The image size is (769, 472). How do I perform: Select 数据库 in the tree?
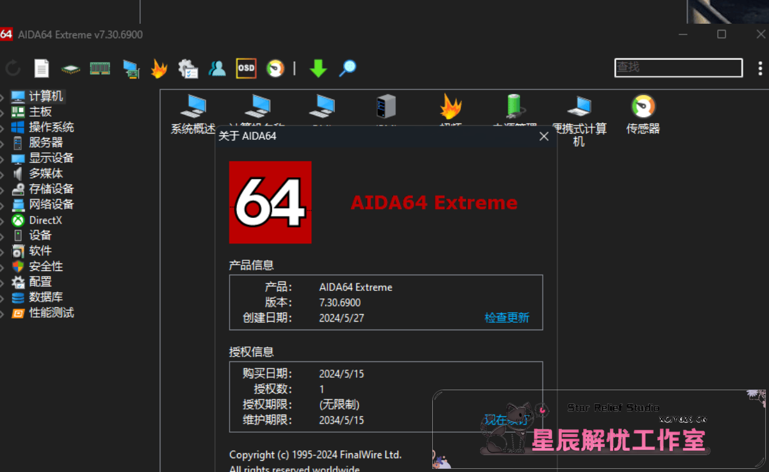point(46,297)
